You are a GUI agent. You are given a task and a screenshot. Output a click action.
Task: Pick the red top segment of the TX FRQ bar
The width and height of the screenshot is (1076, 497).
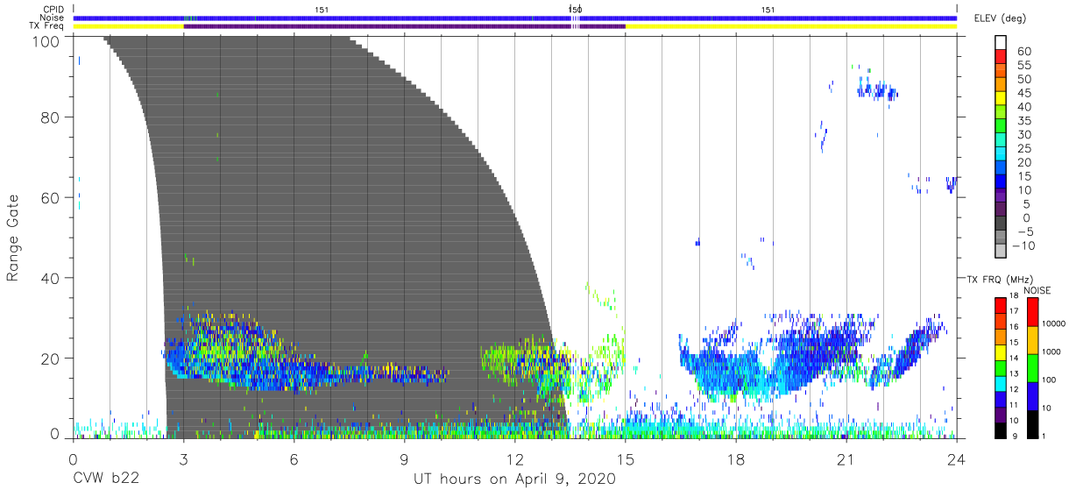coord(1001,305)
